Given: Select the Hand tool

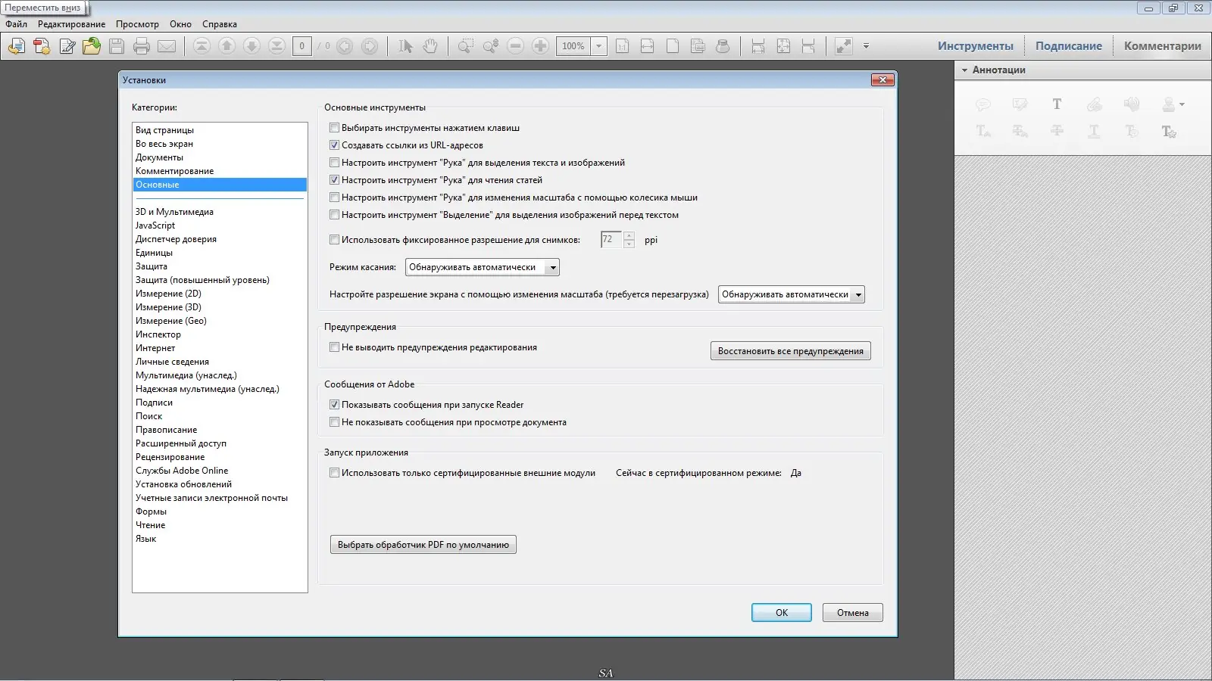Looking at the screenshot, I should pyautogui.click(x=430, y=46).
